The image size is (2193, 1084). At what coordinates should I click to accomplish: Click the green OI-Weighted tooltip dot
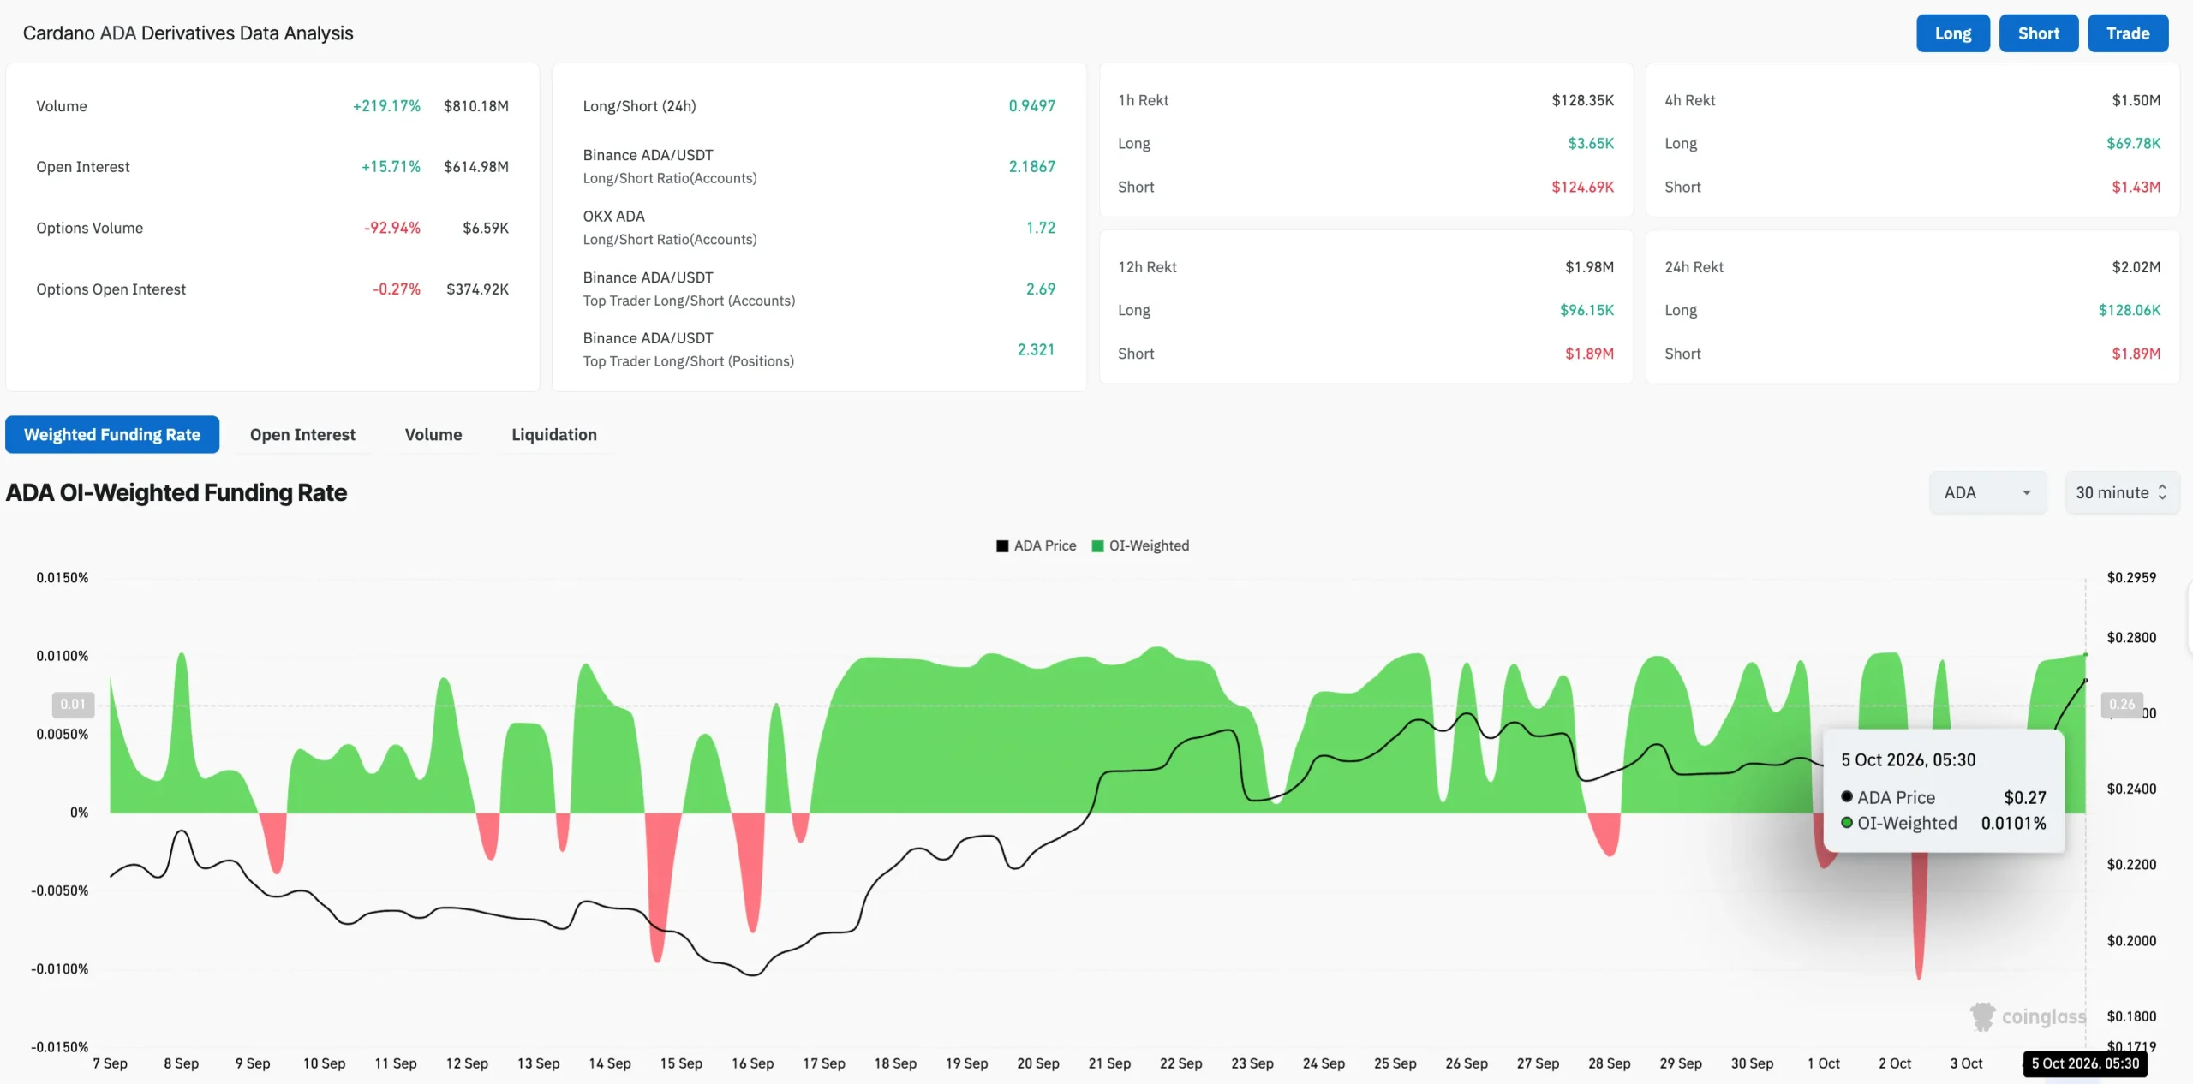tap(1847, 822)
